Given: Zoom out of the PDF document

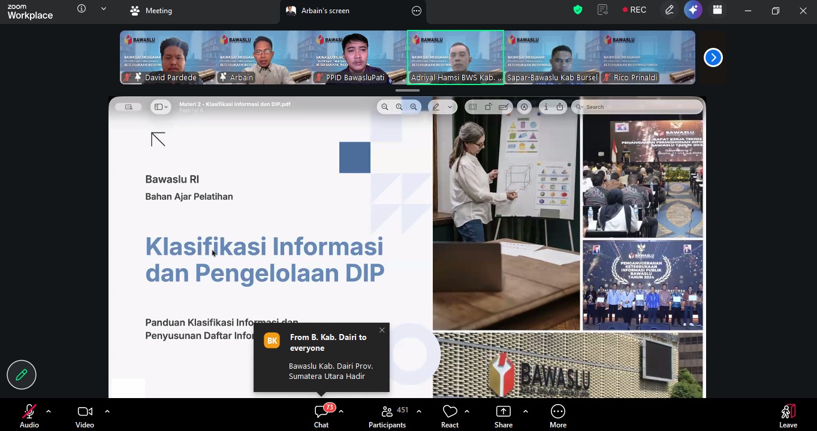Looking at the screenshot, I should [x=385, y=107].
